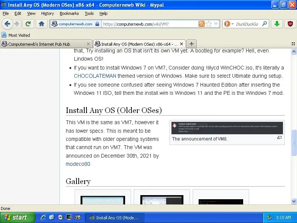The image size is (297, 223).
Task: Click the address bar URL field
Action: [150, 24]
